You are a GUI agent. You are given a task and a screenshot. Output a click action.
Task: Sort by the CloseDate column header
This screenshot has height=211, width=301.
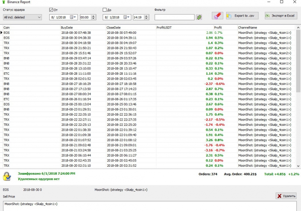131,27
